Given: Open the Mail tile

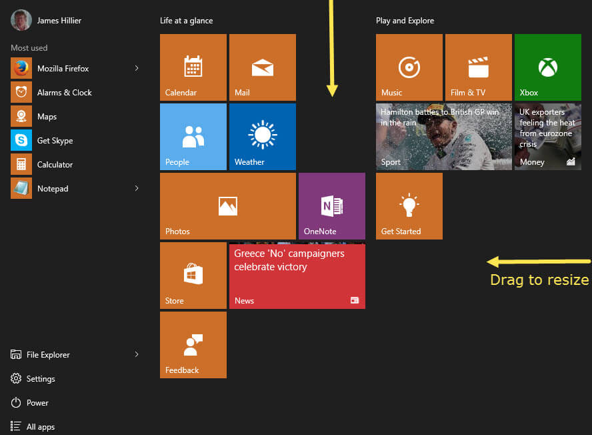Looking at the screenshot, I should 263,67.
